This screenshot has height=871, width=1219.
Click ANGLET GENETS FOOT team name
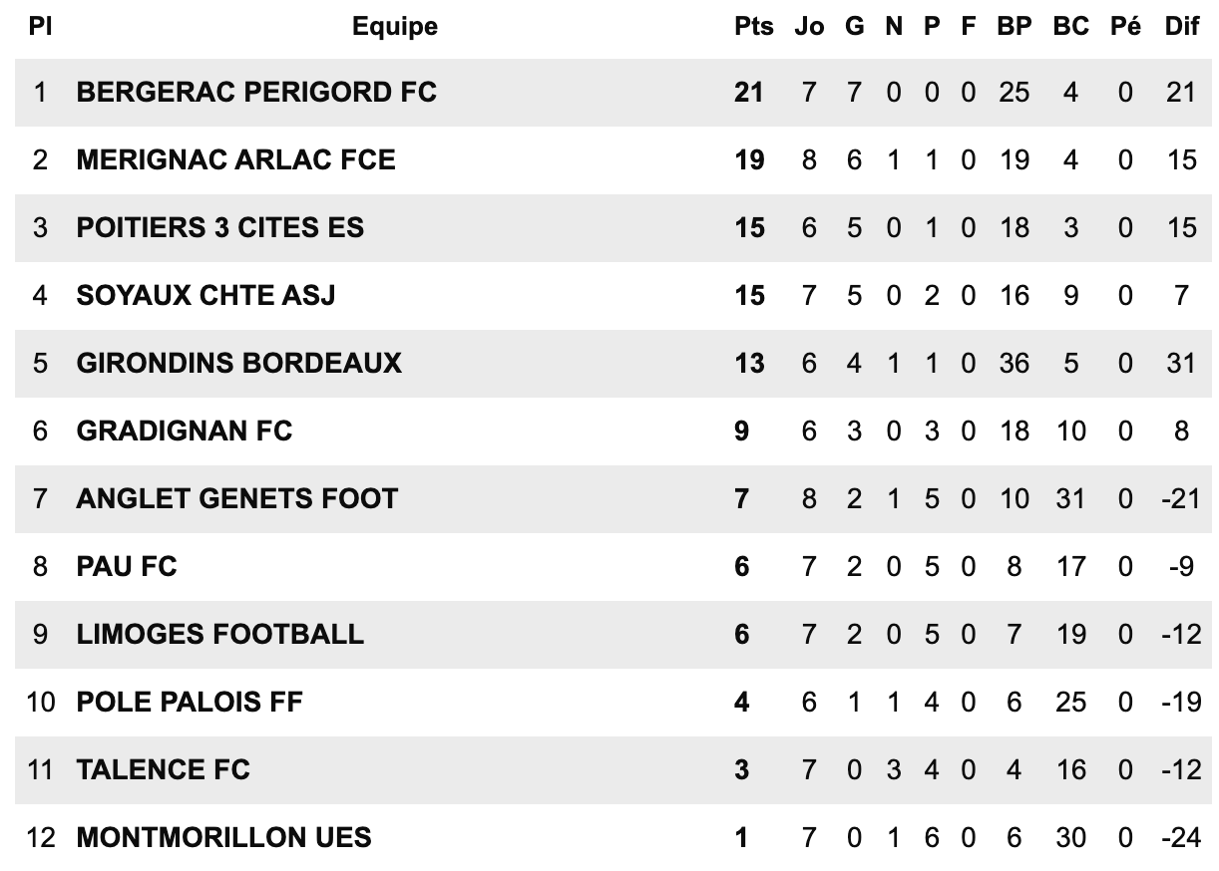[x=237, y=498]
